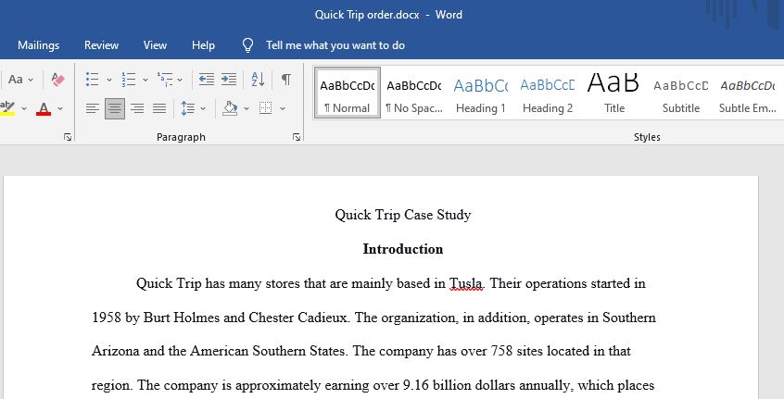Expand the borders dropdown arrow
The image size is (784, 399).
point(283,108)
